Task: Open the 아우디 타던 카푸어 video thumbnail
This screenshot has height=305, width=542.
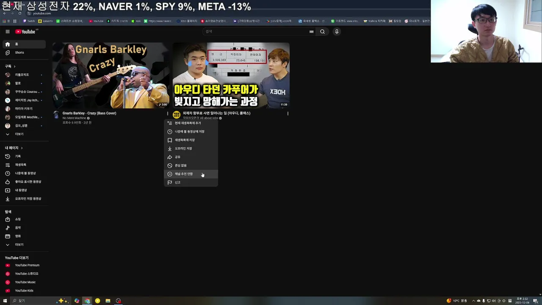Action: point(231,75)
